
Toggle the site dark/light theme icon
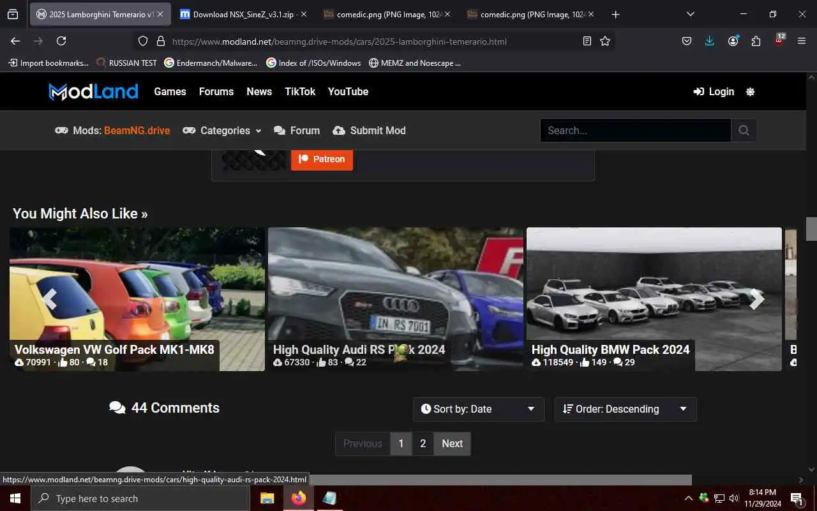click(x=750, y=91)
